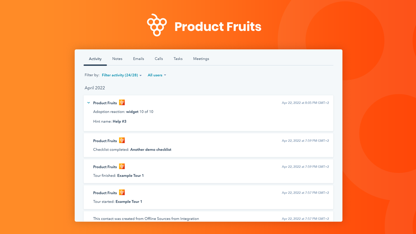
Task: Click Product Fruits icon on Tour finished entry
Action: (122, 166)
